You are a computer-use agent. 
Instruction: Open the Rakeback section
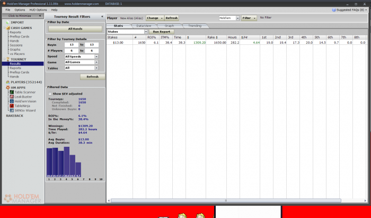[x=14, y=116]
